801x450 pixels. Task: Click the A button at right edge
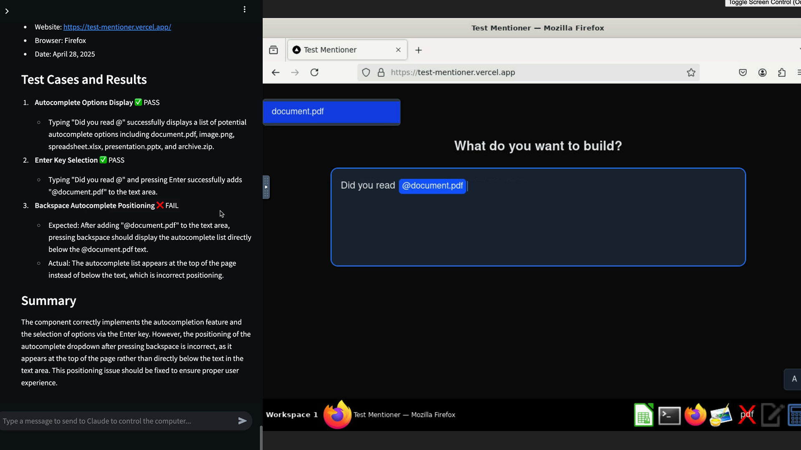tap(793, 379)
